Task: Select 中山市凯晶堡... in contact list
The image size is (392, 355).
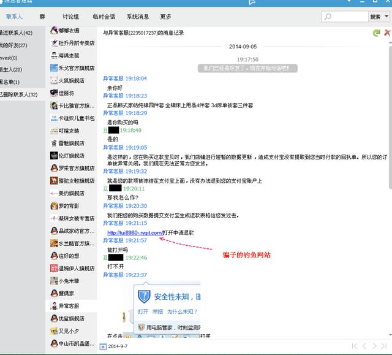Action: coord(71,343)
